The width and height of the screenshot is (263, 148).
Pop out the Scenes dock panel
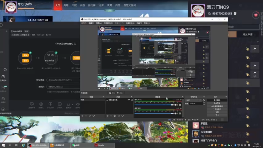[x=103, y=97]
